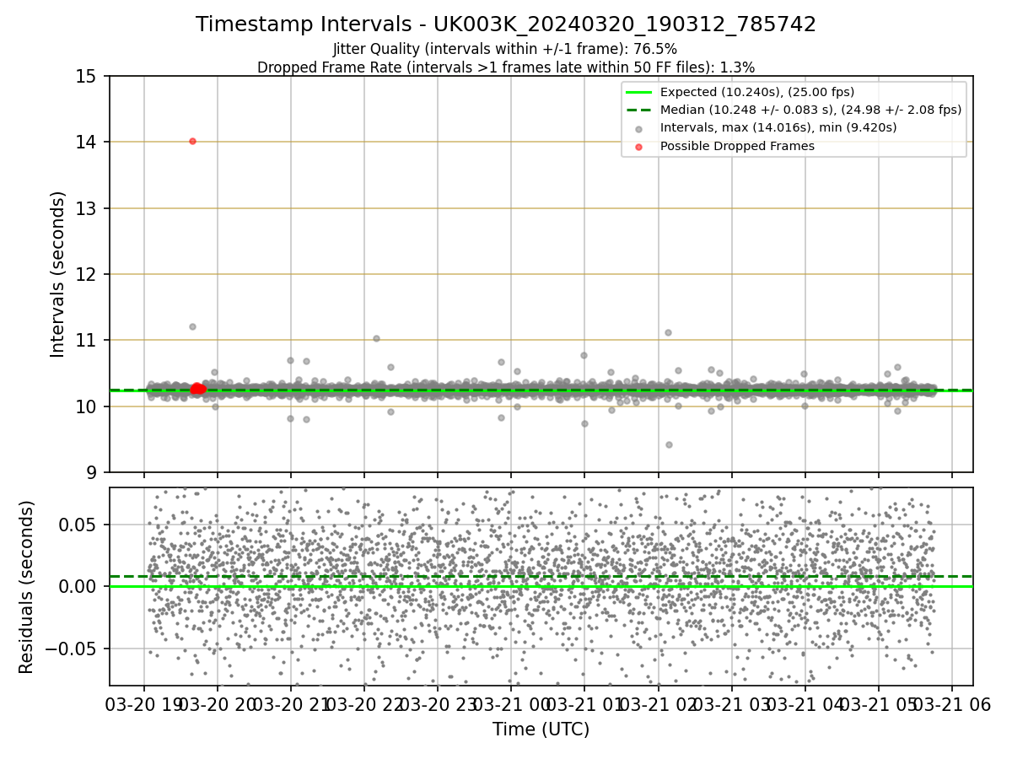Click the 'Dropped Frame Rate' subtitle line
Image resolution: width=1012 pixels, height=759 pixels.
(x=506, y=67)
